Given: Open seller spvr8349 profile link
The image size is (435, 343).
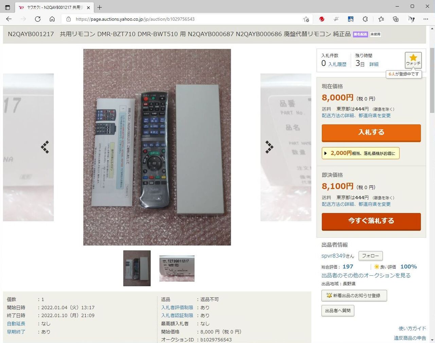Looking at the screenshot, I should pos(333,256).
